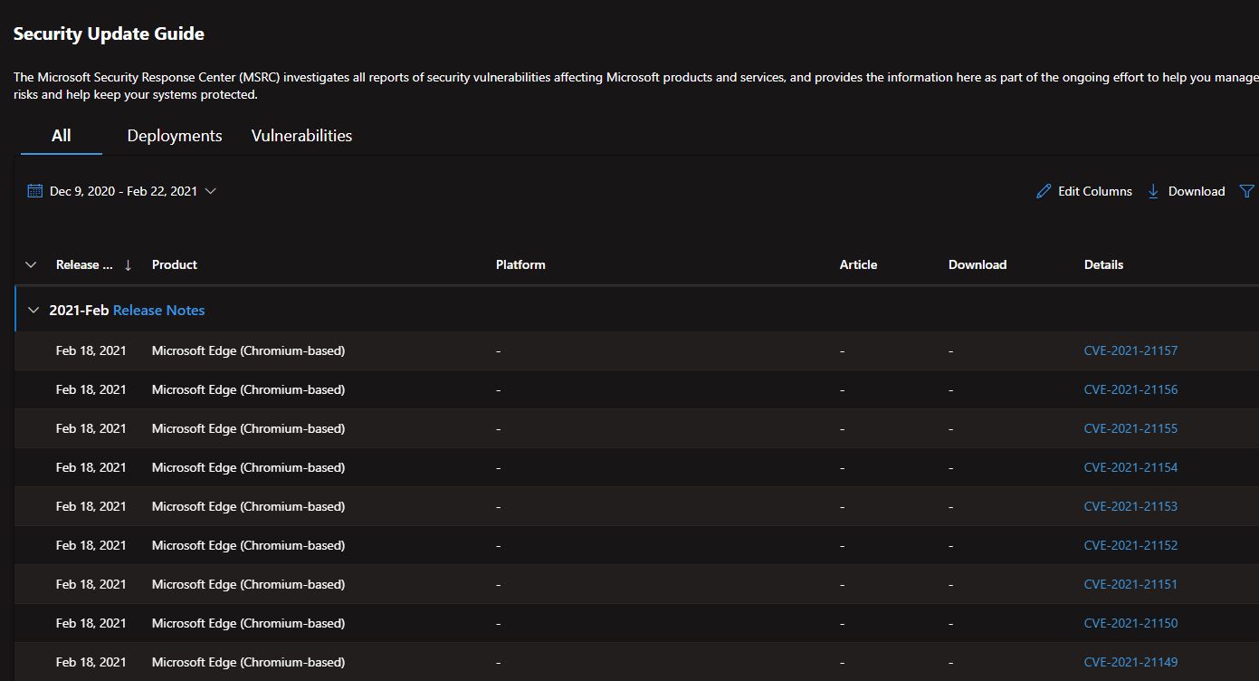Select Feb 18, 2021 date in CVE-2021-21157 row

coord(91,350)
